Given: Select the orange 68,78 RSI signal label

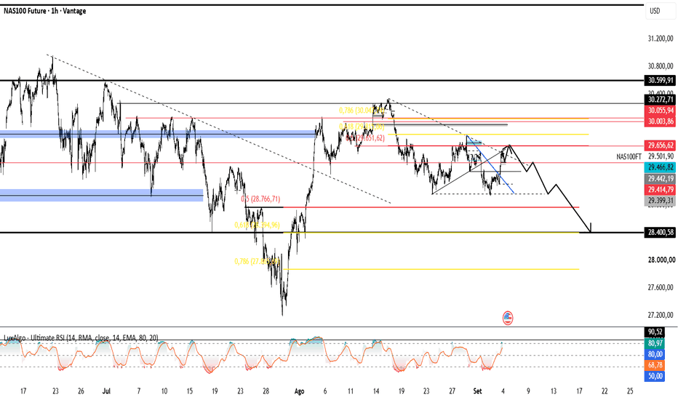Looking at the screenshot, I should click(x=655, y=365).
